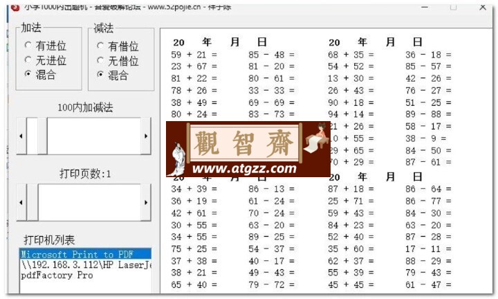Click the application icon in title bar

15,8
